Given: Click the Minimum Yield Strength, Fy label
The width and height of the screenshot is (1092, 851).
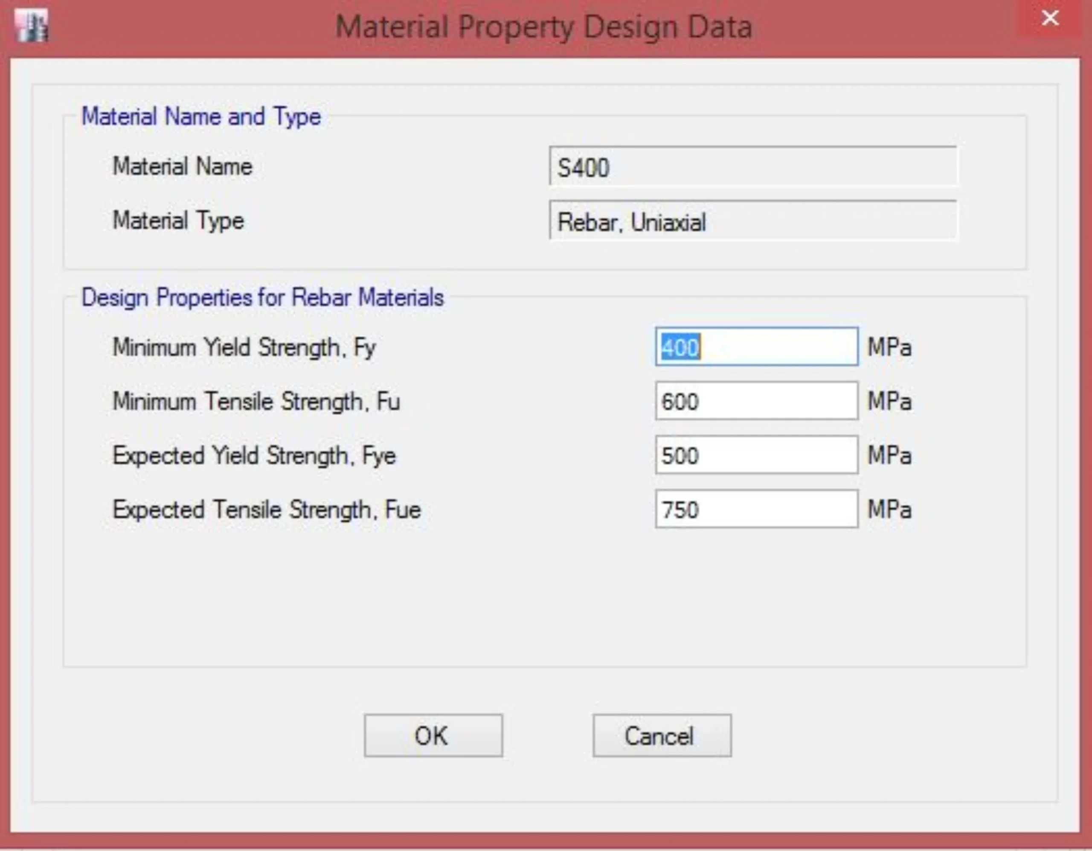Looking at the screenshot, I should [x=244, y=347].
